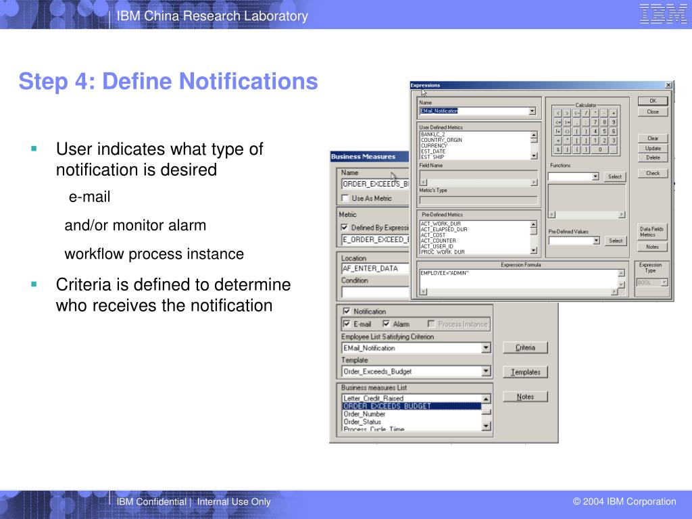This screenshot has height=519, width=692.
Task: Click the open parenthesis key in Calculator
Action: pyautogui.click(x=577, y=149)
